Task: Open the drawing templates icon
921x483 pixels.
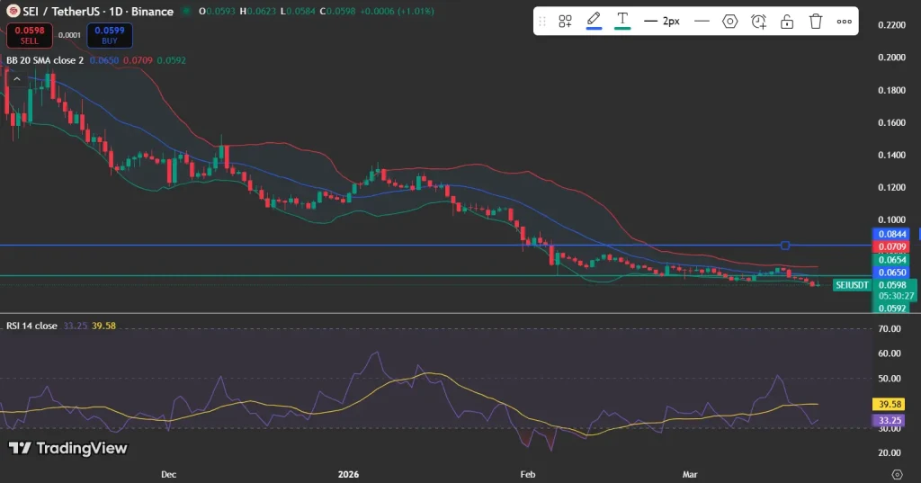Action: click(x=565, y=22)
